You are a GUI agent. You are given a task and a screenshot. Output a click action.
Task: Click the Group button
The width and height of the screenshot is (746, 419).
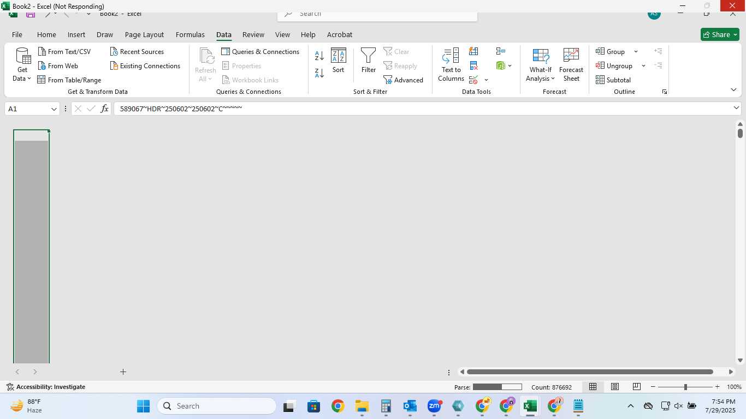[611, 52]
